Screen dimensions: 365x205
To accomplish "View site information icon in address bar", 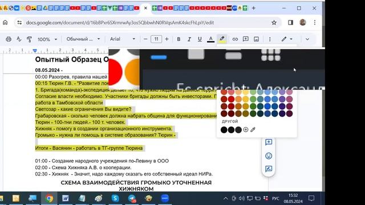I will (x=19, y=23).
